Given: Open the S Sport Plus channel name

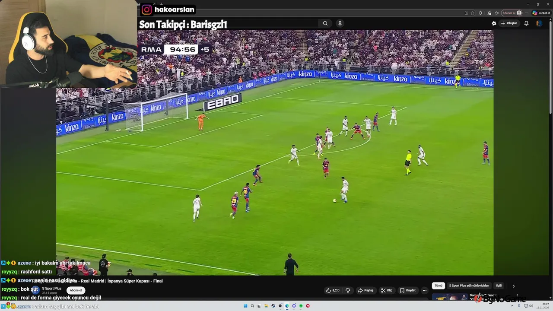Looking at the screenshot, I should click(x=51, y=288).
